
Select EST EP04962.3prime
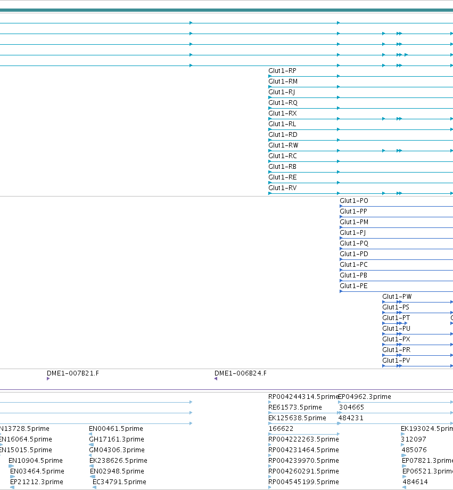point(365,397)
